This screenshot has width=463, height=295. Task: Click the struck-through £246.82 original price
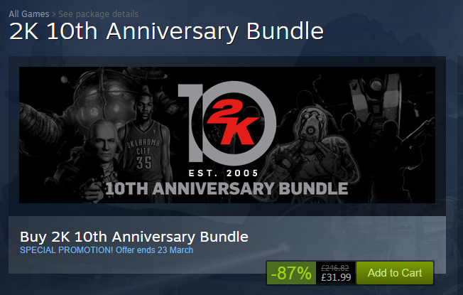tap(335, 268)
